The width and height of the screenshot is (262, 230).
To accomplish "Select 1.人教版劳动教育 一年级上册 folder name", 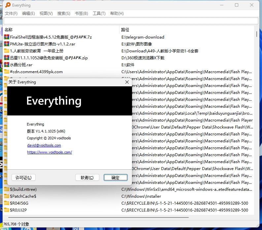I will pos(37,51).
